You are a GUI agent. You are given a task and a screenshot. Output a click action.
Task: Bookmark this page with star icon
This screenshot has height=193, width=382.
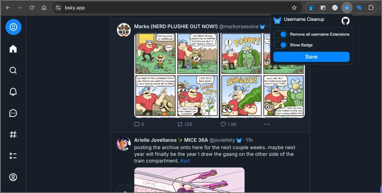point(294,8)
